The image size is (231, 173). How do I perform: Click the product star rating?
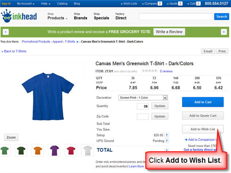pos(149,71)
